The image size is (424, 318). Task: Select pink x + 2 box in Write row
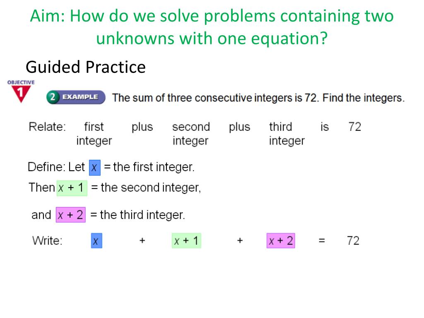coord(281,241)
